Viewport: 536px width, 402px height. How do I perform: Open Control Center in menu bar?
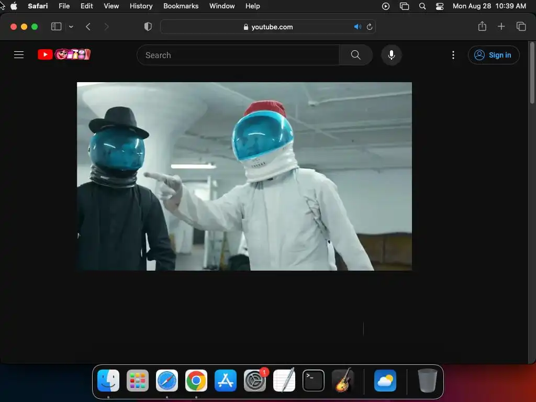[x=440, y=6]
